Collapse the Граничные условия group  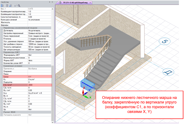pyautogui.click(x=2, y=66)
